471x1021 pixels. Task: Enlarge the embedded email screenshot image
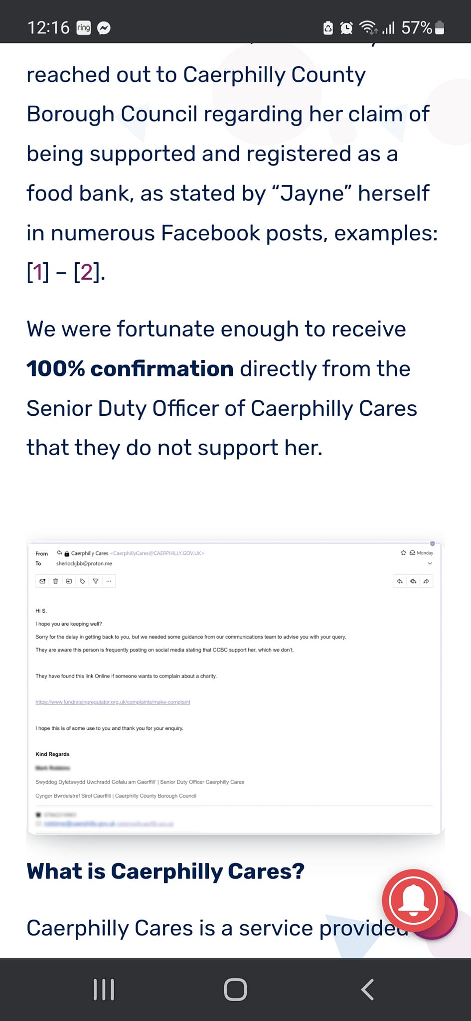[235, 688]
